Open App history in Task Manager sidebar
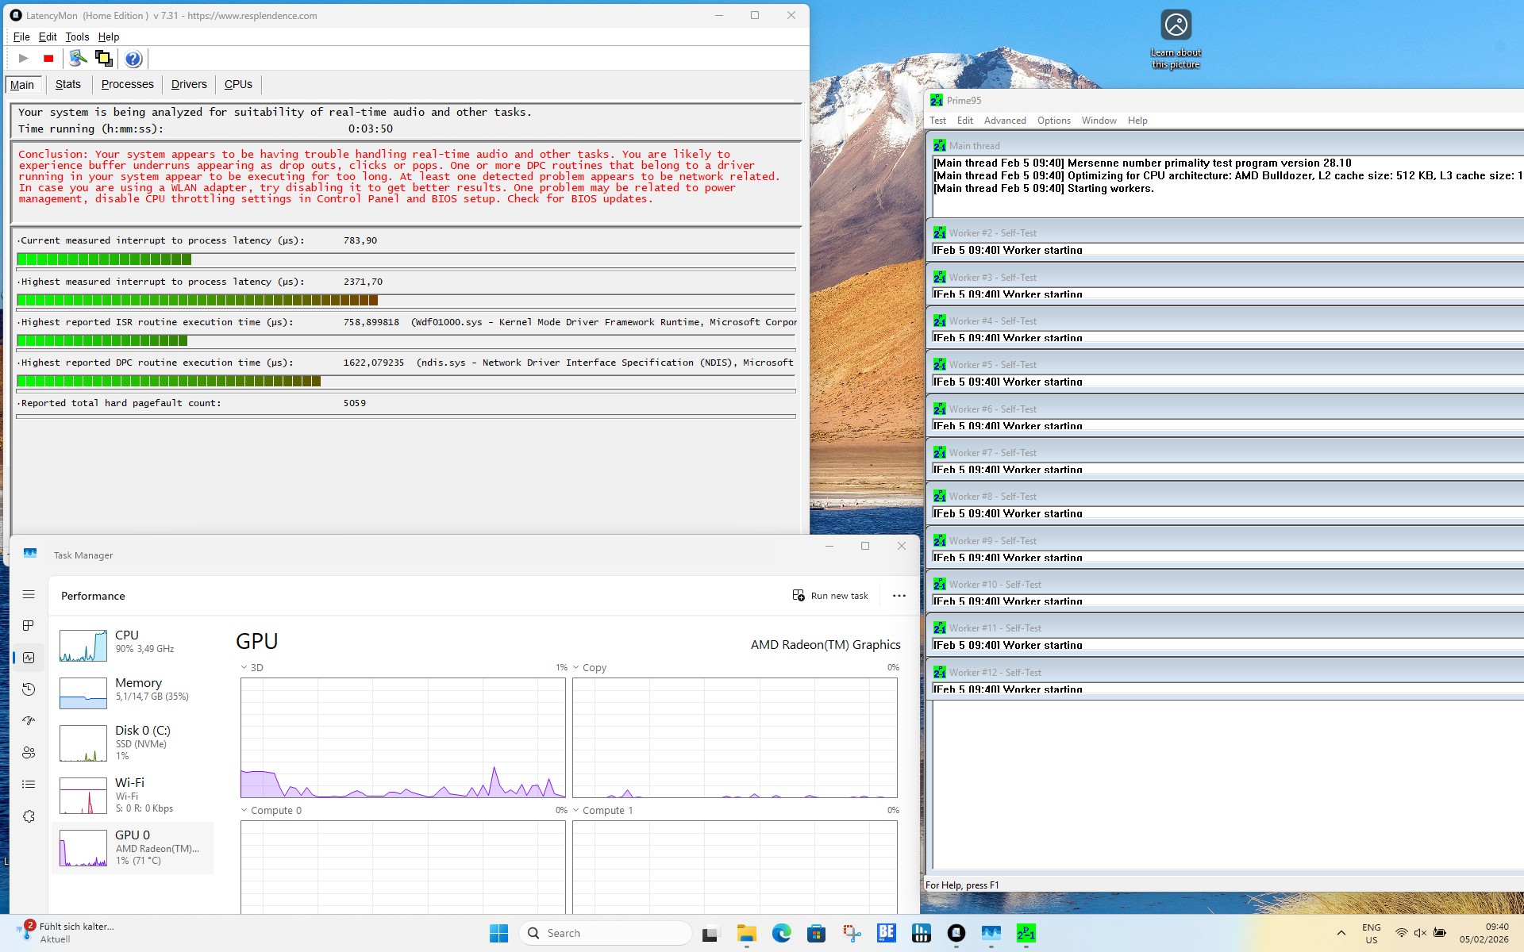 tap(29, 689)
